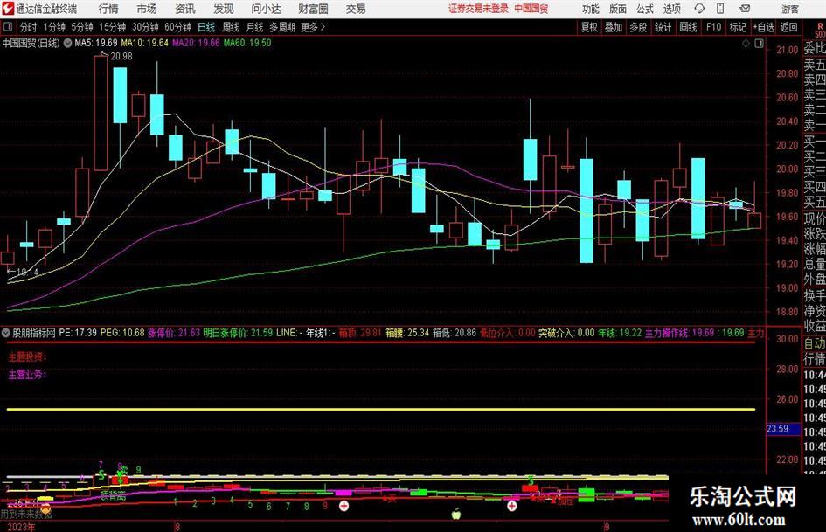Screen dimensions: 826x532
Task: Click the MA10: 19.64 label
Action: [145, 43]
